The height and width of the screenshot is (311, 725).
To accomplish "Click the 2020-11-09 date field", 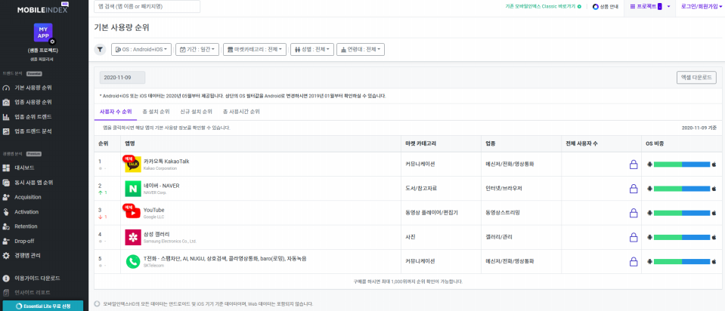I will pos(122,78).
